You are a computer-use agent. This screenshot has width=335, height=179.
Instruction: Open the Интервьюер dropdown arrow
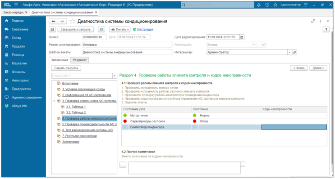tap(289, 52)
